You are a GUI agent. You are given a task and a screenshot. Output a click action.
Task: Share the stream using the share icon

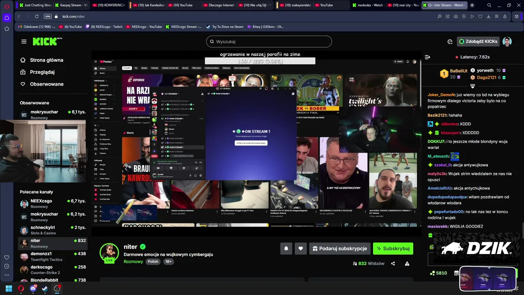(x=393, y=263)
